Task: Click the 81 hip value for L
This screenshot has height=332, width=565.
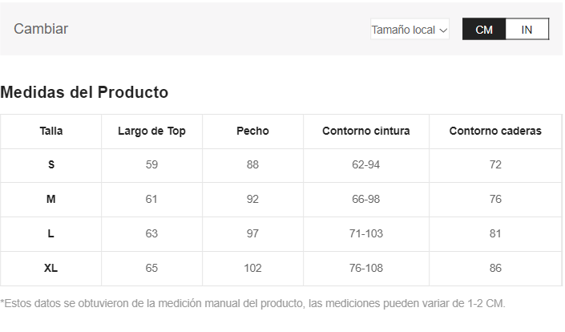Action: click(x=495, y=233)
